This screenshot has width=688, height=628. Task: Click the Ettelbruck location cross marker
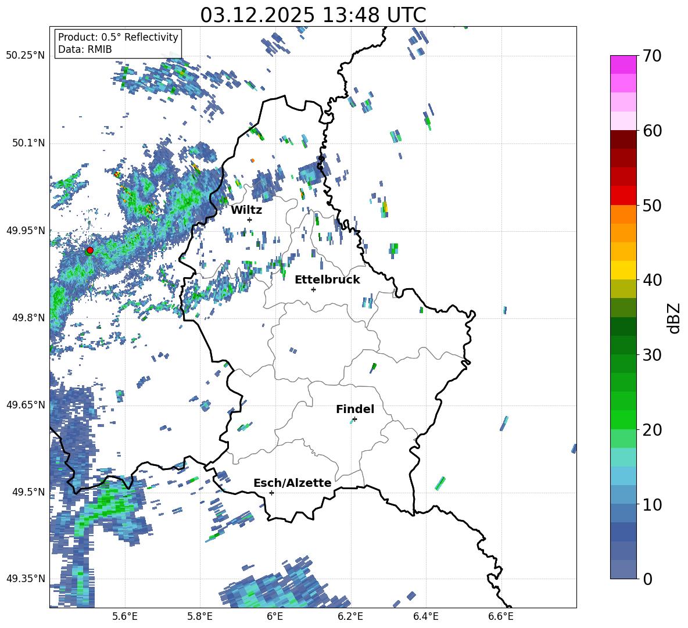[x=313, y=289]
